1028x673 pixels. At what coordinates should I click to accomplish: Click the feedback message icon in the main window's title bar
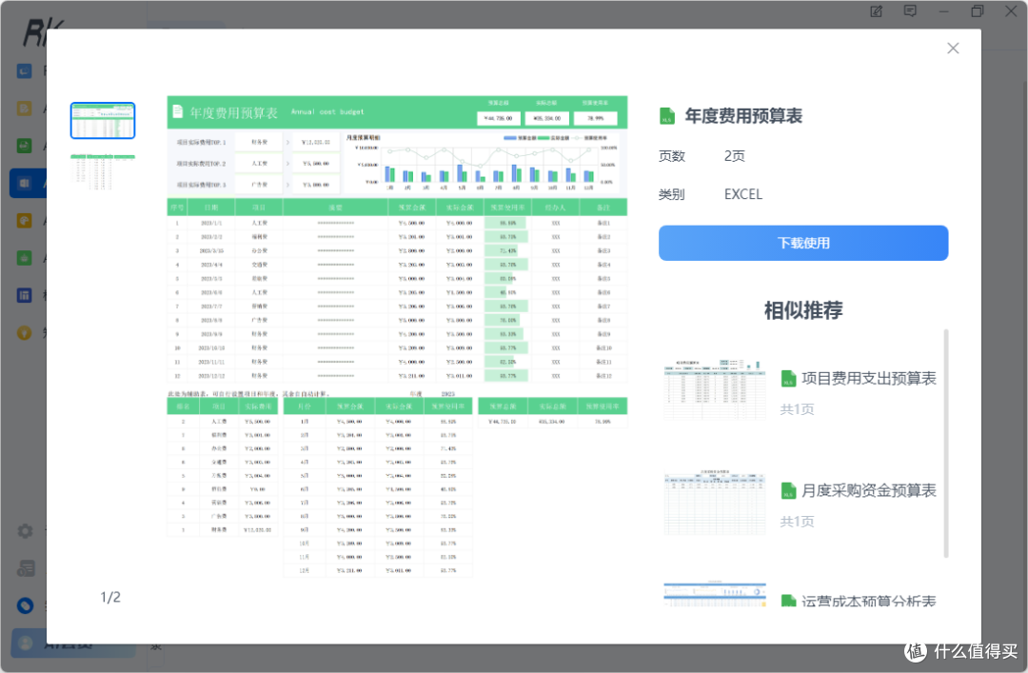tap(910, 11)
